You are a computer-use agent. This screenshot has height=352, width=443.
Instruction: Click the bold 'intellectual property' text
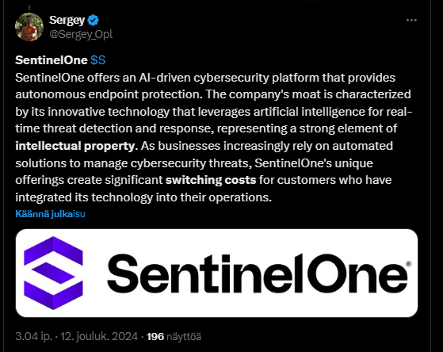(76, 146)
